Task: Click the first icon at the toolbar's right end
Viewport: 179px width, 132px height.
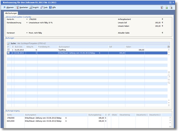Action: pyautogui.click(x=162, y=8)
